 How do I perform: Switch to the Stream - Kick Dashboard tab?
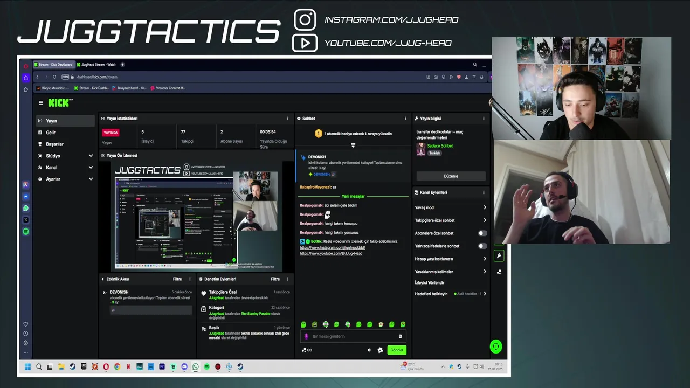pyautogui.click(x=53, y=65)
